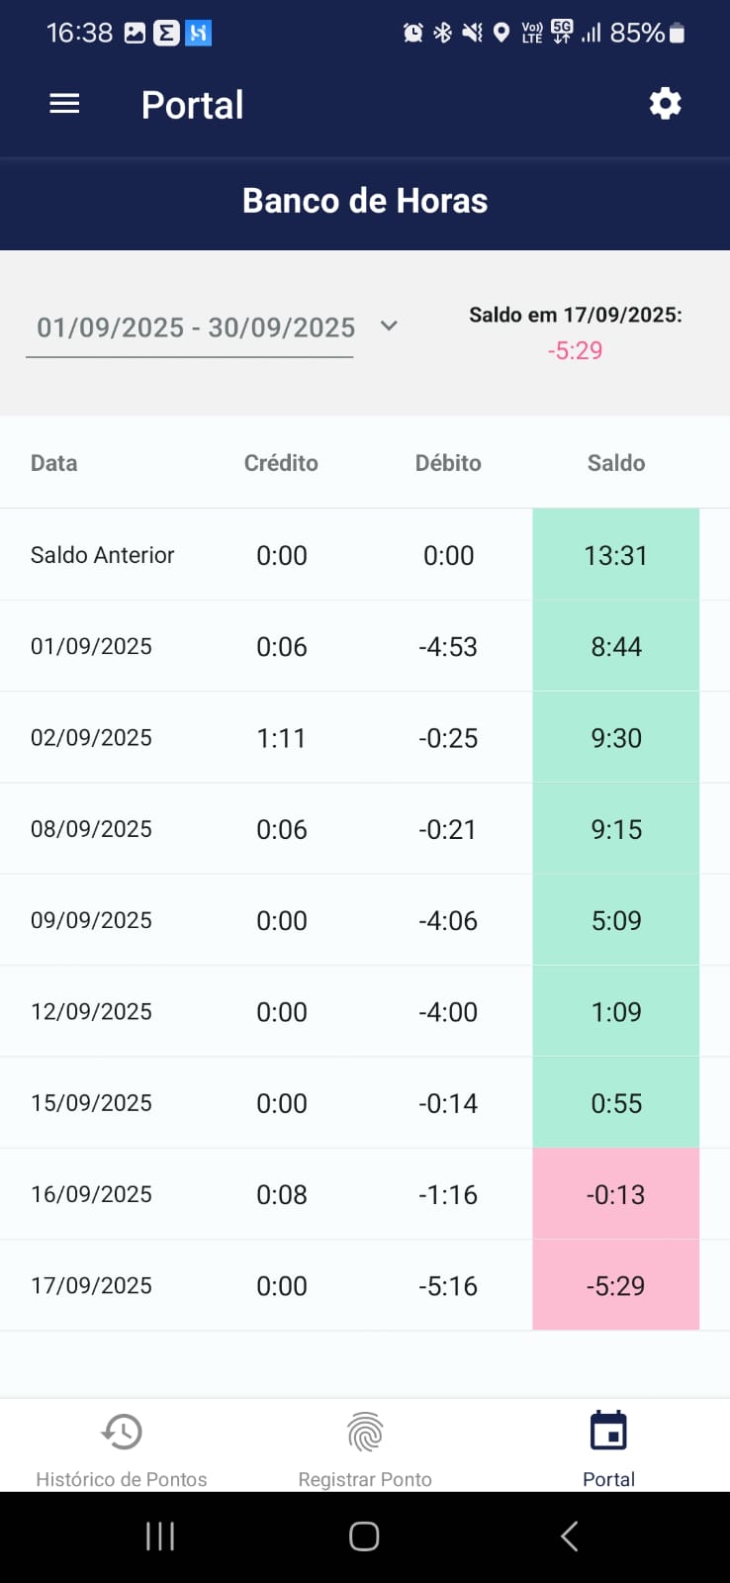Tap the green 13:31 Saldo Anterior cell

point(615,555)
